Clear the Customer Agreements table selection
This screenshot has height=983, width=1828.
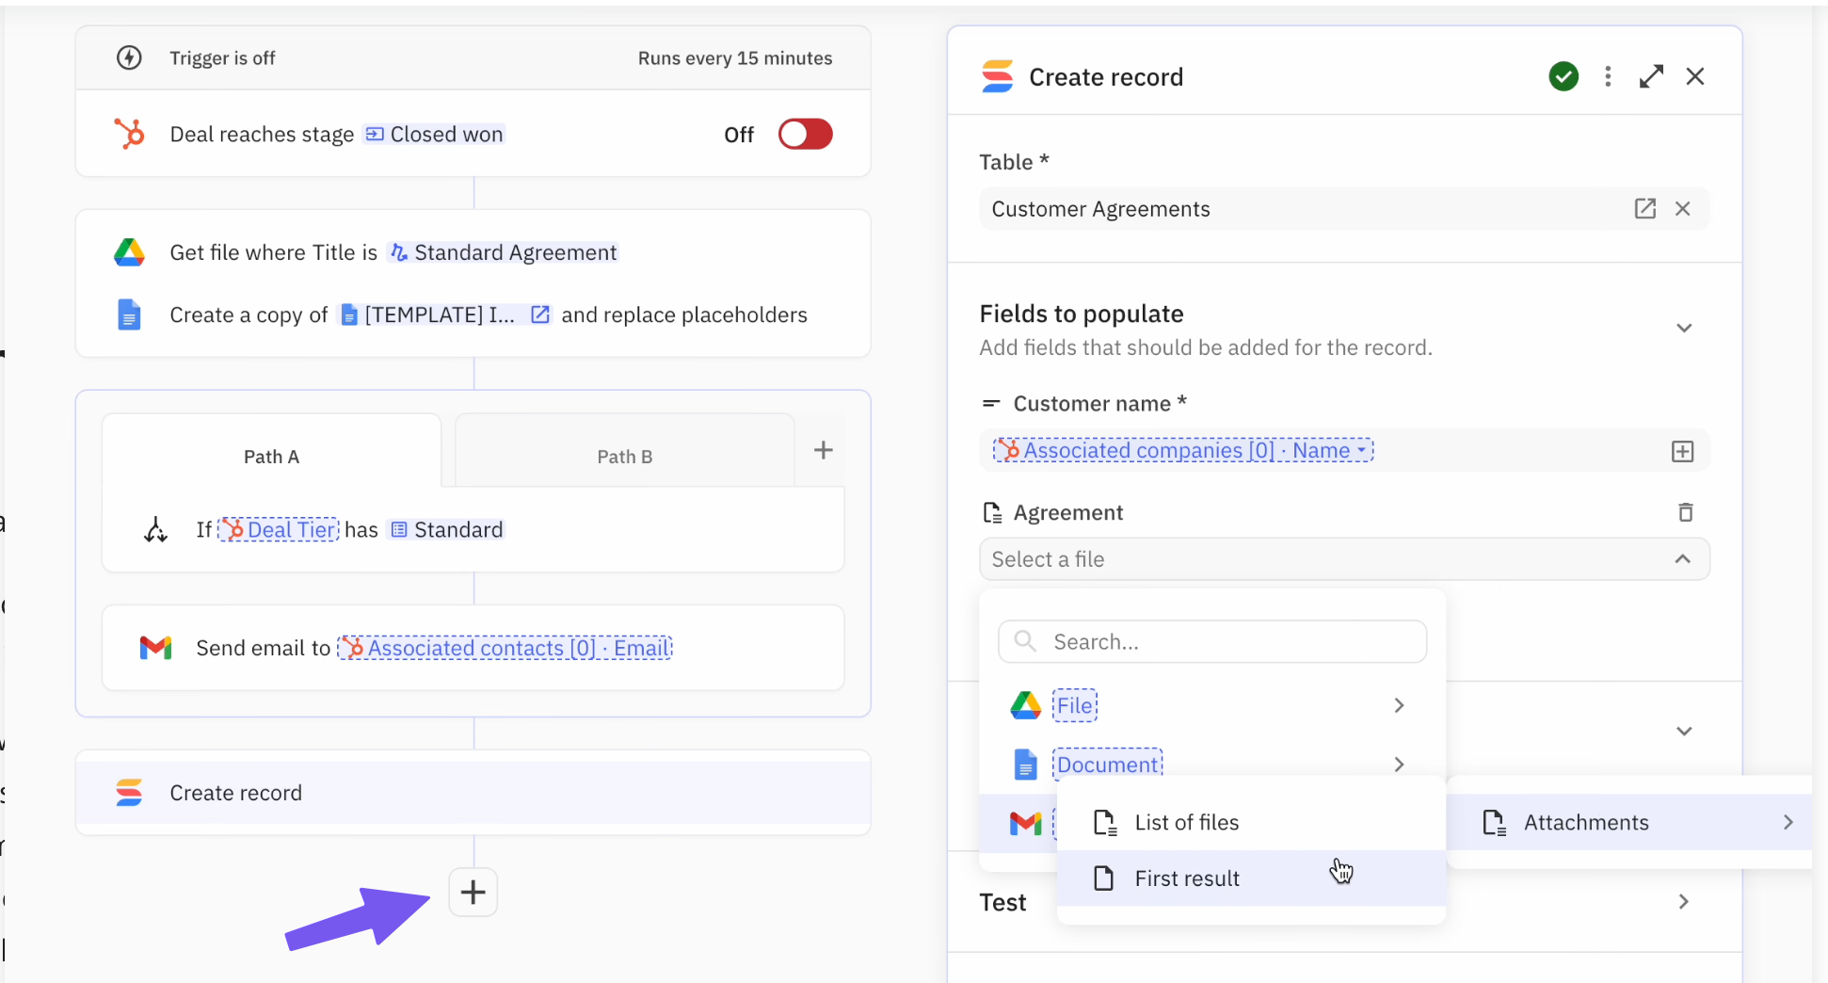[x=1683, y=209]
